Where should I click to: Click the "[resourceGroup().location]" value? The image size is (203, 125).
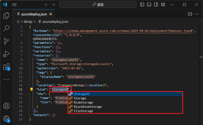click(x=82, y=85)
